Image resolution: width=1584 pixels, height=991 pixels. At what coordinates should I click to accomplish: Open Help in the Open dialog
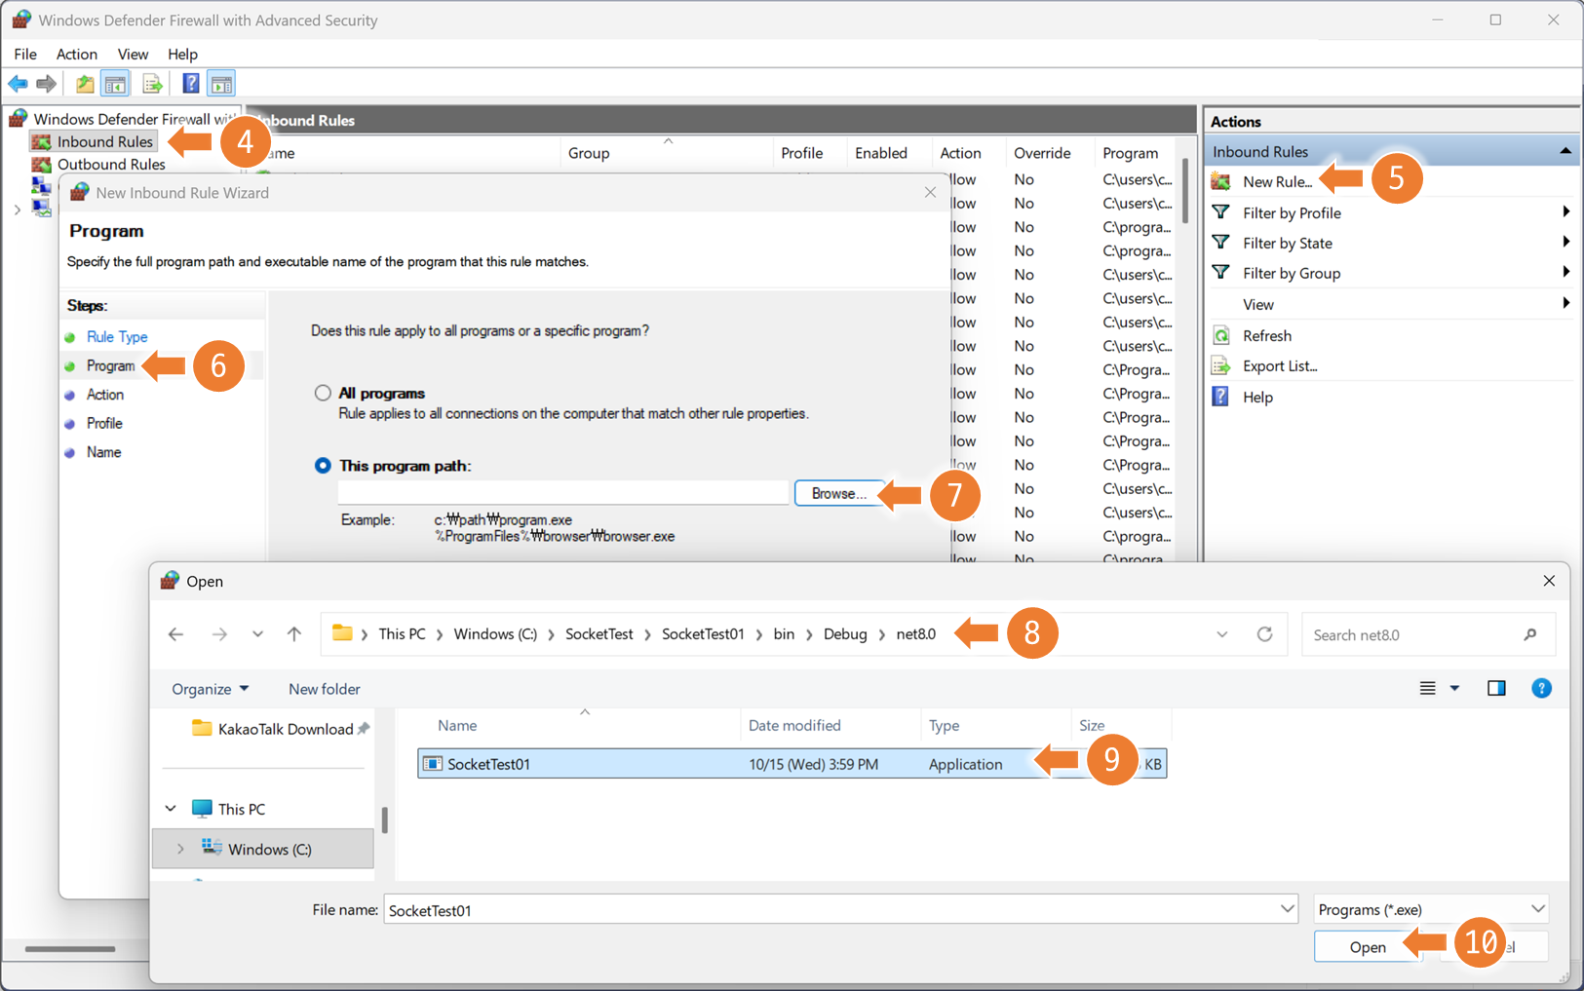coord(1541,688)
